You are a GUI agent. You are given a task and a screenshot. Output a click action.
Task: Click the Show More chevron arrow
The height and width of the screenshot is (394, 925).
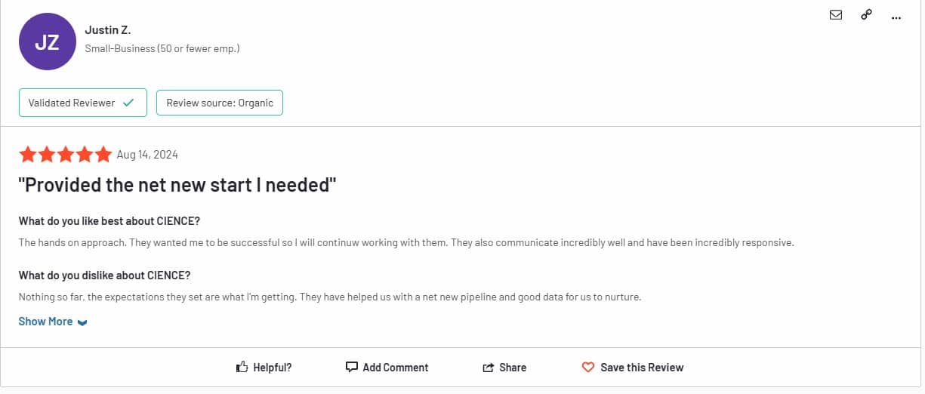point(82,322)
